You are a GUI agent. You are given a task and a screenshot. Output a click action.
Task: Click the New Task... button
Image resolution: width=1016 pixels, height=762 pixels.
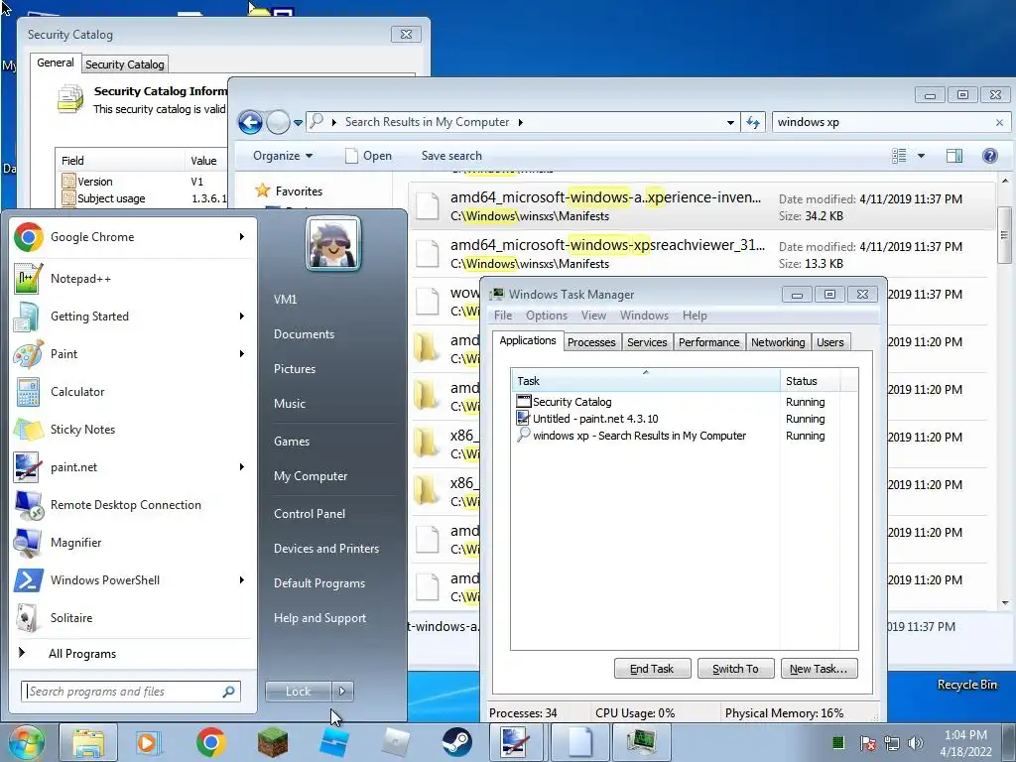point(819,669)
